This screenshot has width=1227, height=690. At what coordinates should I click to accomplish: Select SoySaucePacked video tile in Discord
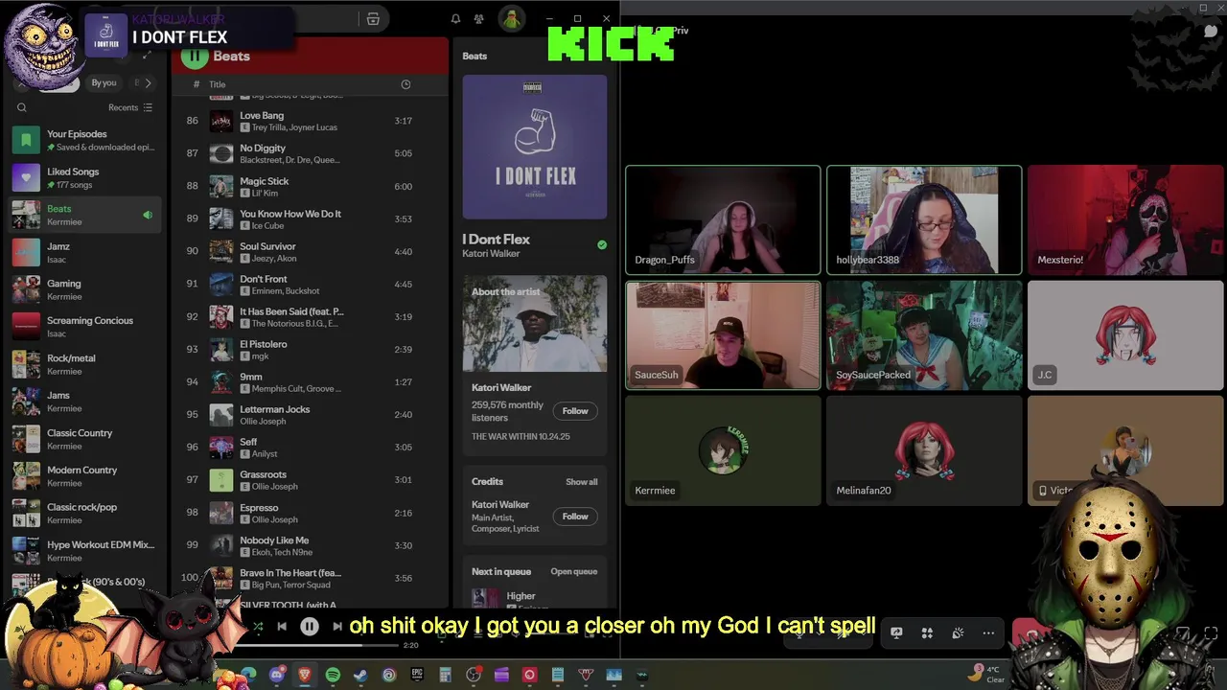click(924, 335)
